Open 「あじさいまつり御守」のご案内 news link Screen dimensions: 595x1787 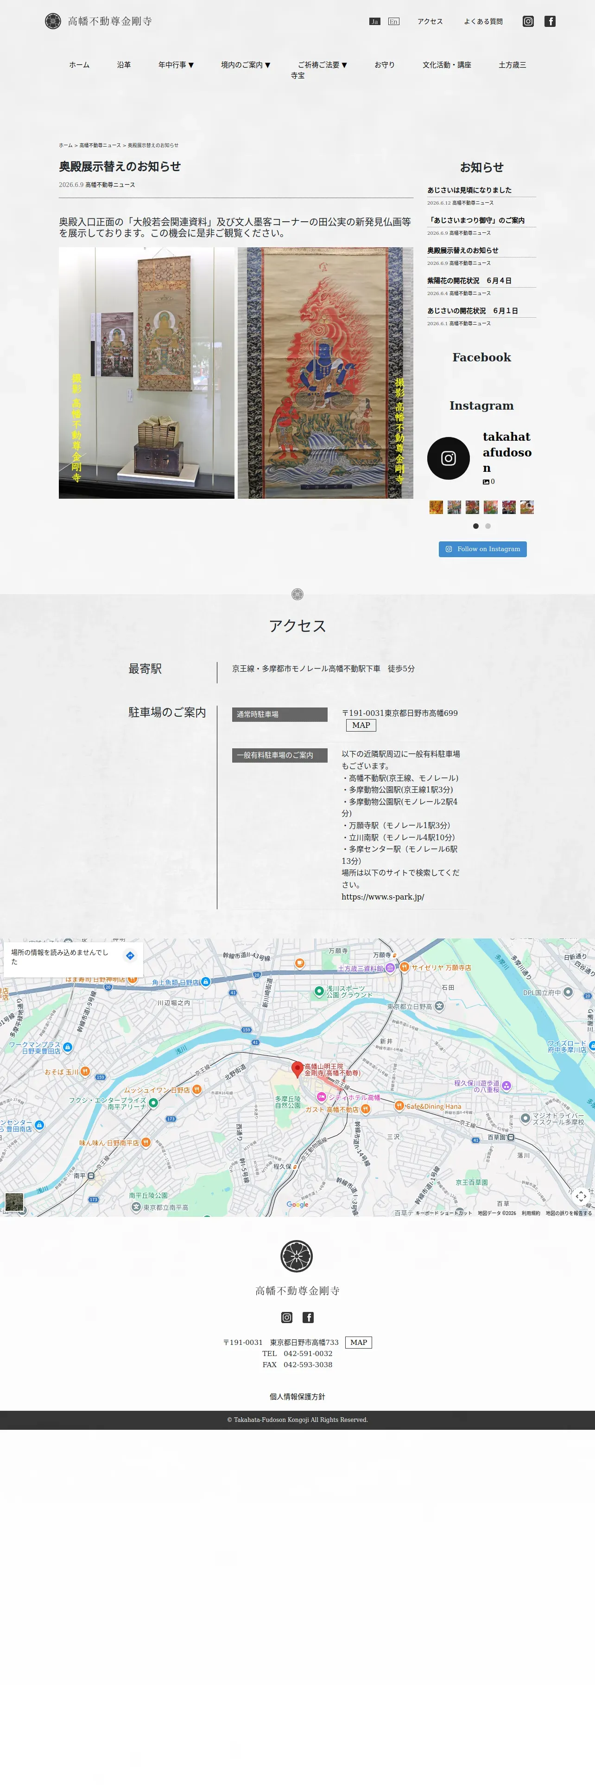(476, 221)
